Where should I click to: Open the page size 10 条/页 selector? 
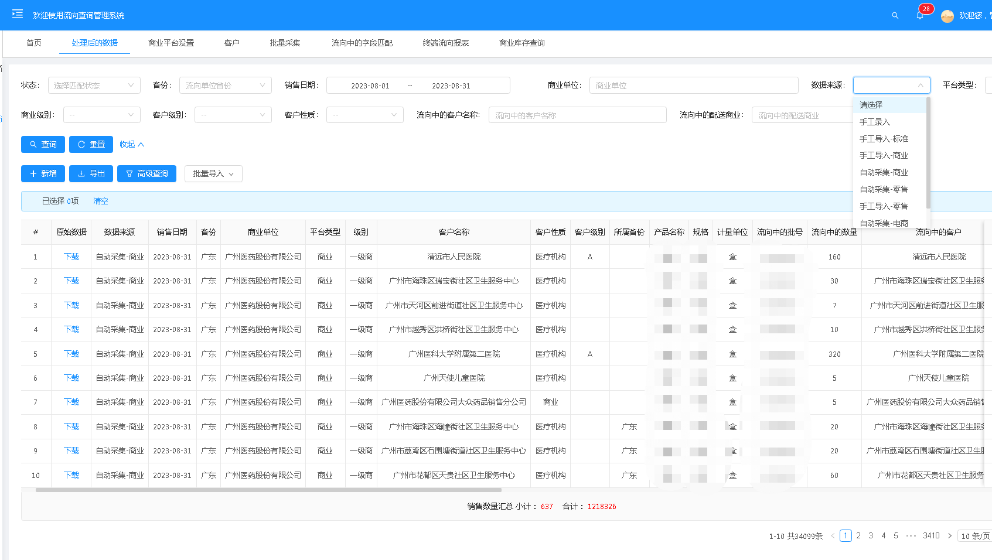(x=975, y=536)
